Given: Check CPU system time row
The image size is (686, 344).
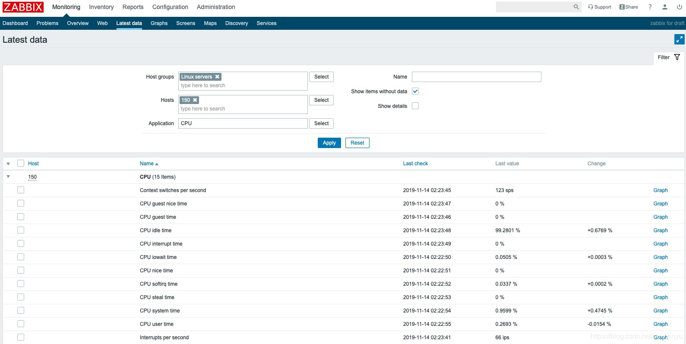Looking at the screenshot, I should pos(21,310).
